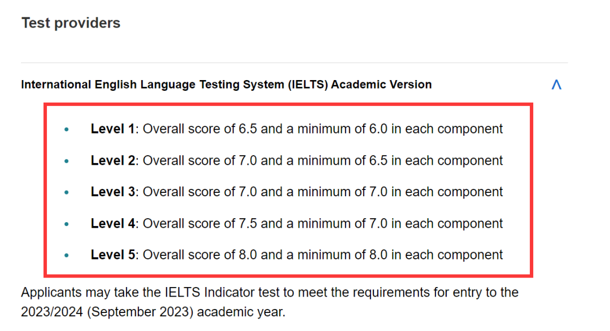
Task: Collapse the IELTS section using the chevron
Action: 556,85
